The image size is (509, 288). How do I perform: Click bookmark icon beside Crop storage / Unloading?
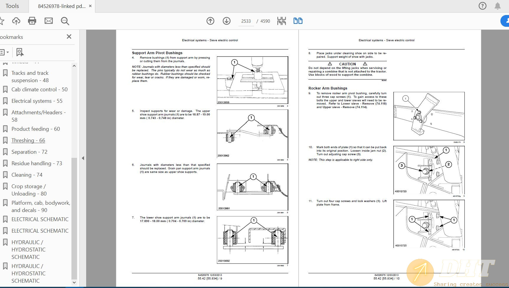tap(5, 186)
